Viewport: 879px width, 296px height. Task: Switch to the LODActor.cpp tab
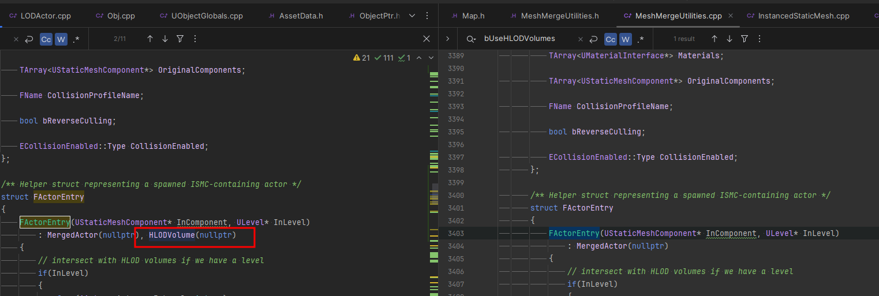point(40,16)
